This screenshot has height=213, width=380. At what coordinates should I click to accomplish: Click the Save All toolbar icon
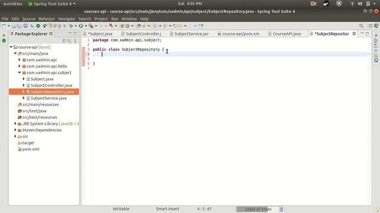pos(19,26)
